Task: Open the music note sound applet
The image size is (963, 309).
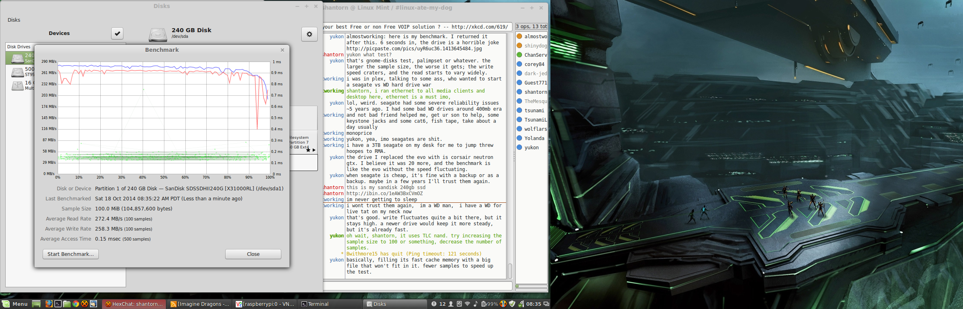Action: (475, 304)
